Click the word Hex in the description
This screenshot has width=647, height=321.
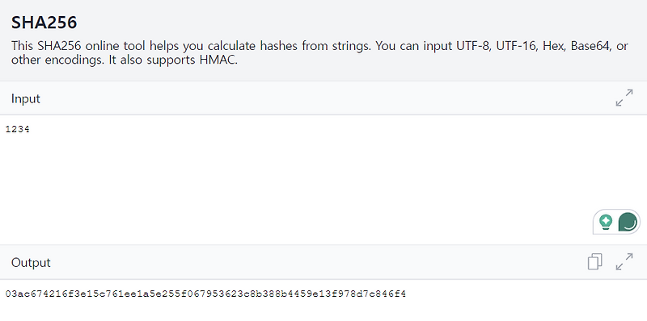pyautogui.click(x=554, y=46)
